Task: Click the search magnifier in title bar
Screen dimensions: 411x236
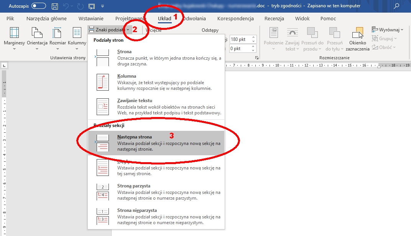Action: (x=396, y=6)
